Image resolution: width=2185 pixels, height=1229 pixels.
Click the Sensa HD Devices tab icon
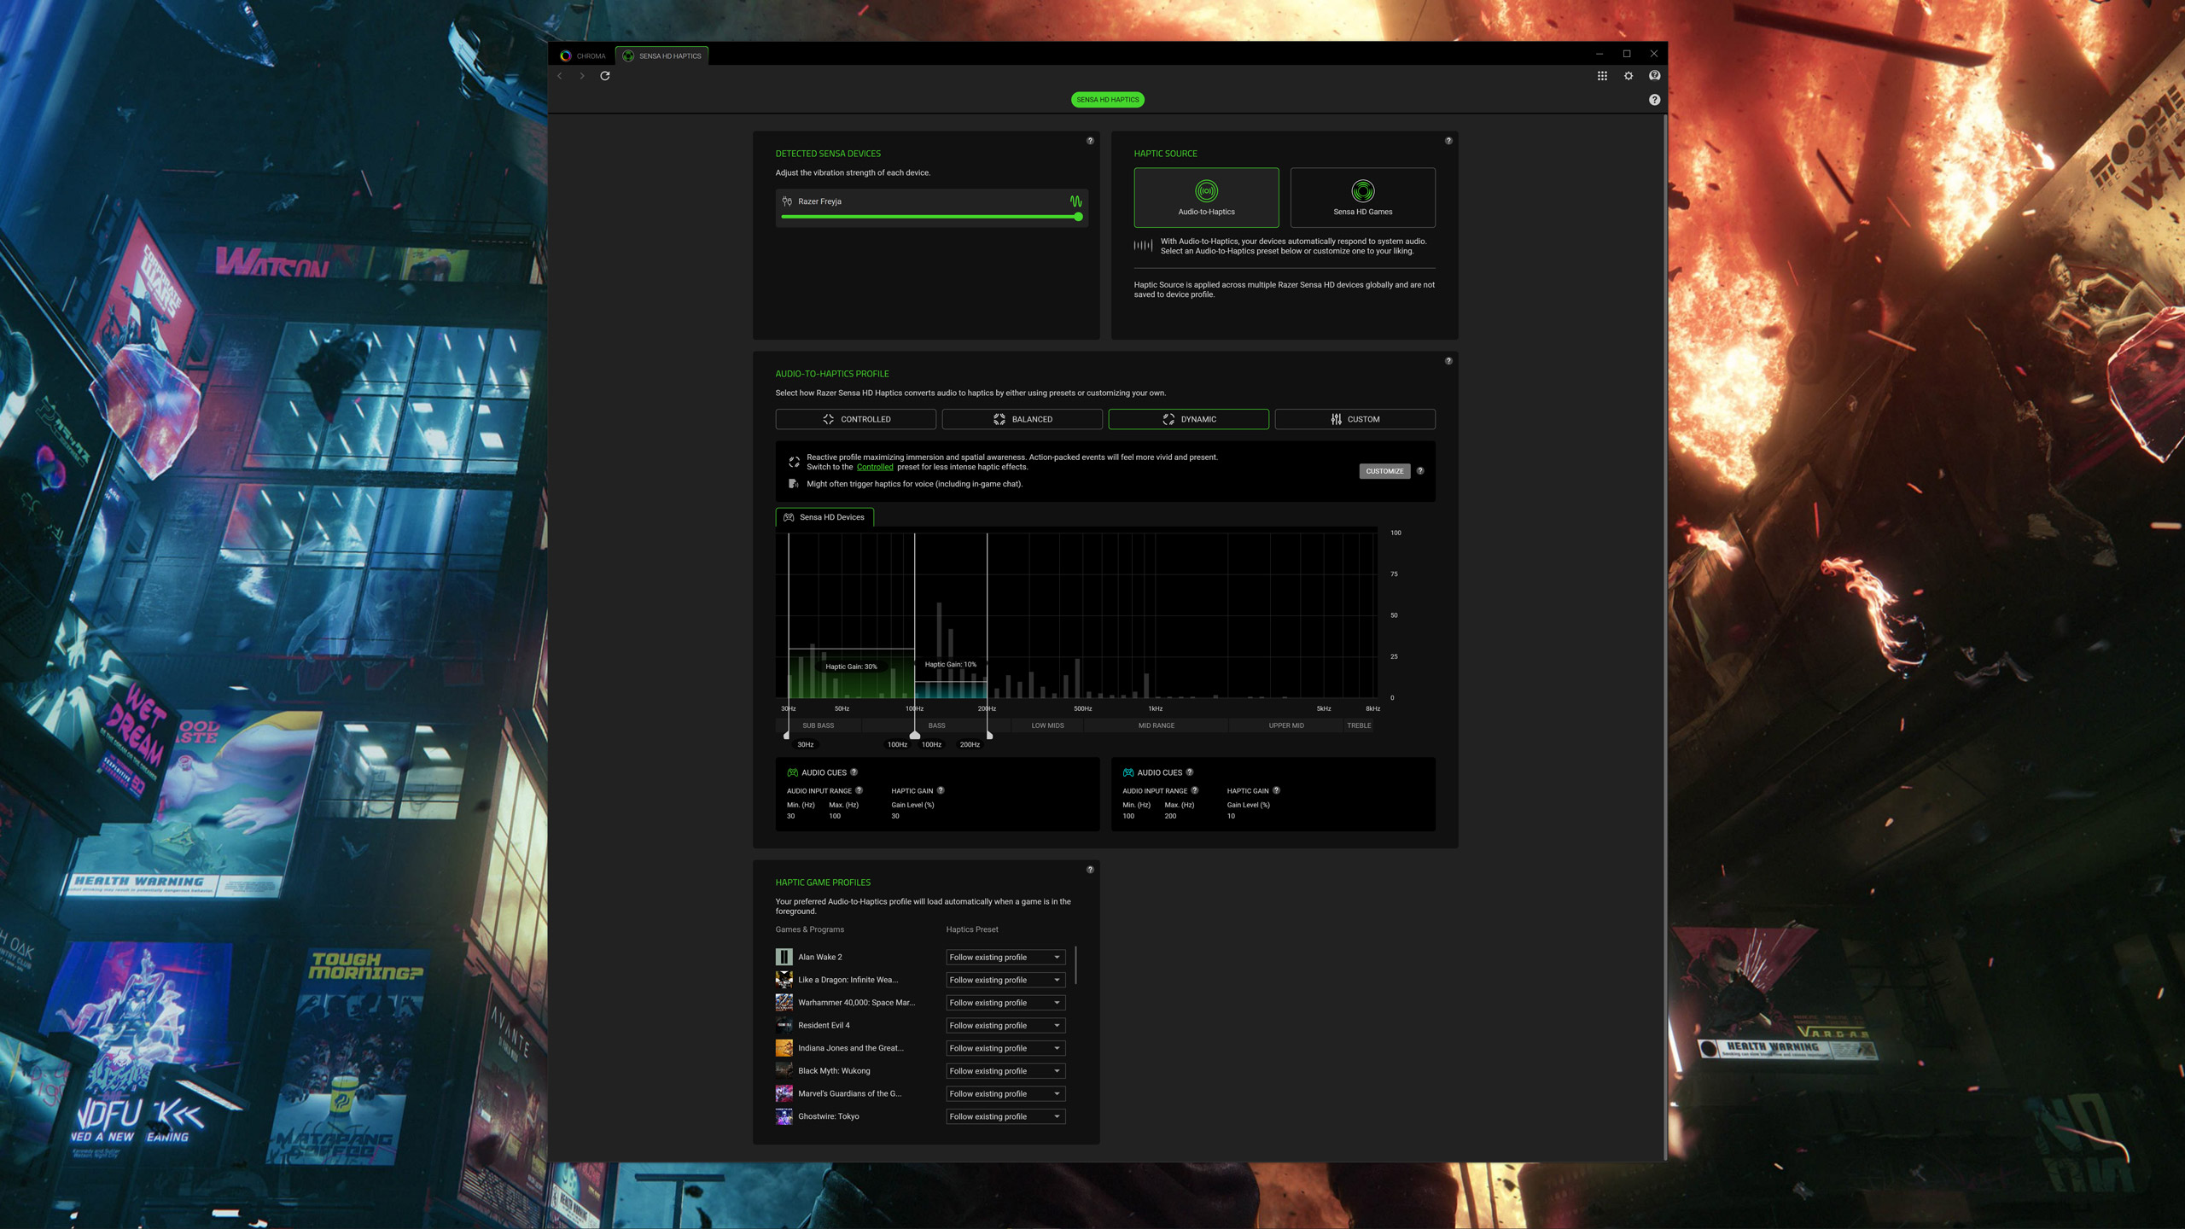(790, 516)
